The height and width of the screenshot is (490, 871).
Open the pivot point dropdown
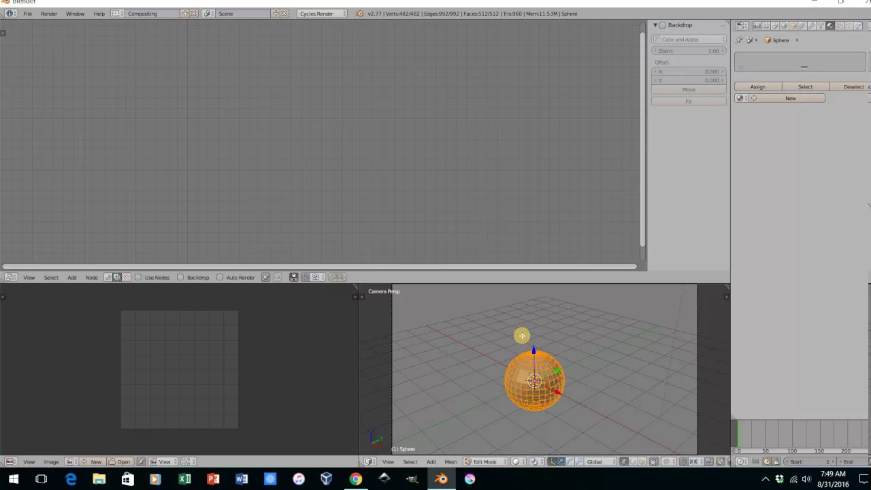[536, 461]
